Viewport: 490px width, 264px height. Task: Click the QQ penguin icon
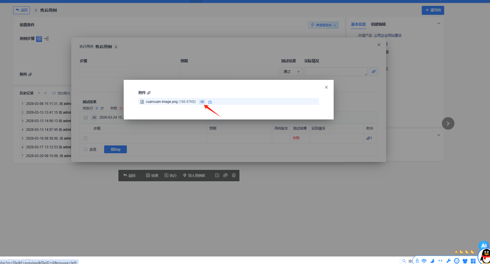(486, 256)
